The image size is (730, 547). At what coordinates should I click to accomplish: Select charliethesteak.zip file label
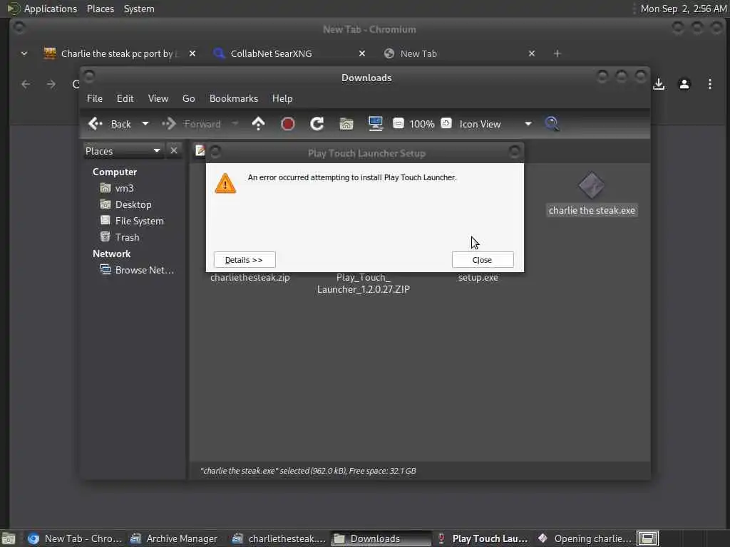click(250, 277)
